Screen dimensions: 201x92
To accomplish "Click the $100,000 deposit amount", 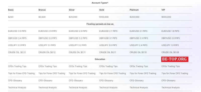I will pos(104,17).
